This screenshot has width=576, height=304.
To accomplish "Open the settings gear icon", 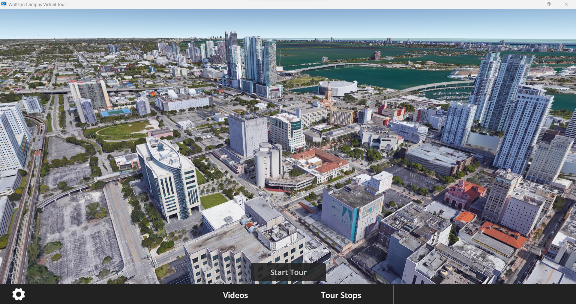I will click(x=19, y=294).
